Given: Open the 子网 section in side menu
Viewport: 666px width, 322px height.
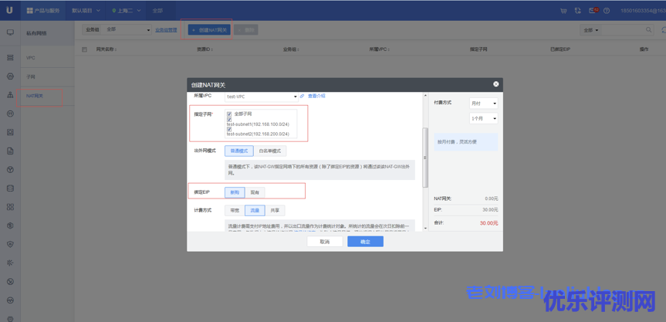Looking at the screenshot, I should (x=48, y=77).
